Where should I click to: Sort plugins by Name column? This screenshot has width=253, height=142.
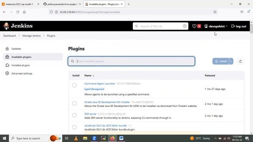pos(89,75)
